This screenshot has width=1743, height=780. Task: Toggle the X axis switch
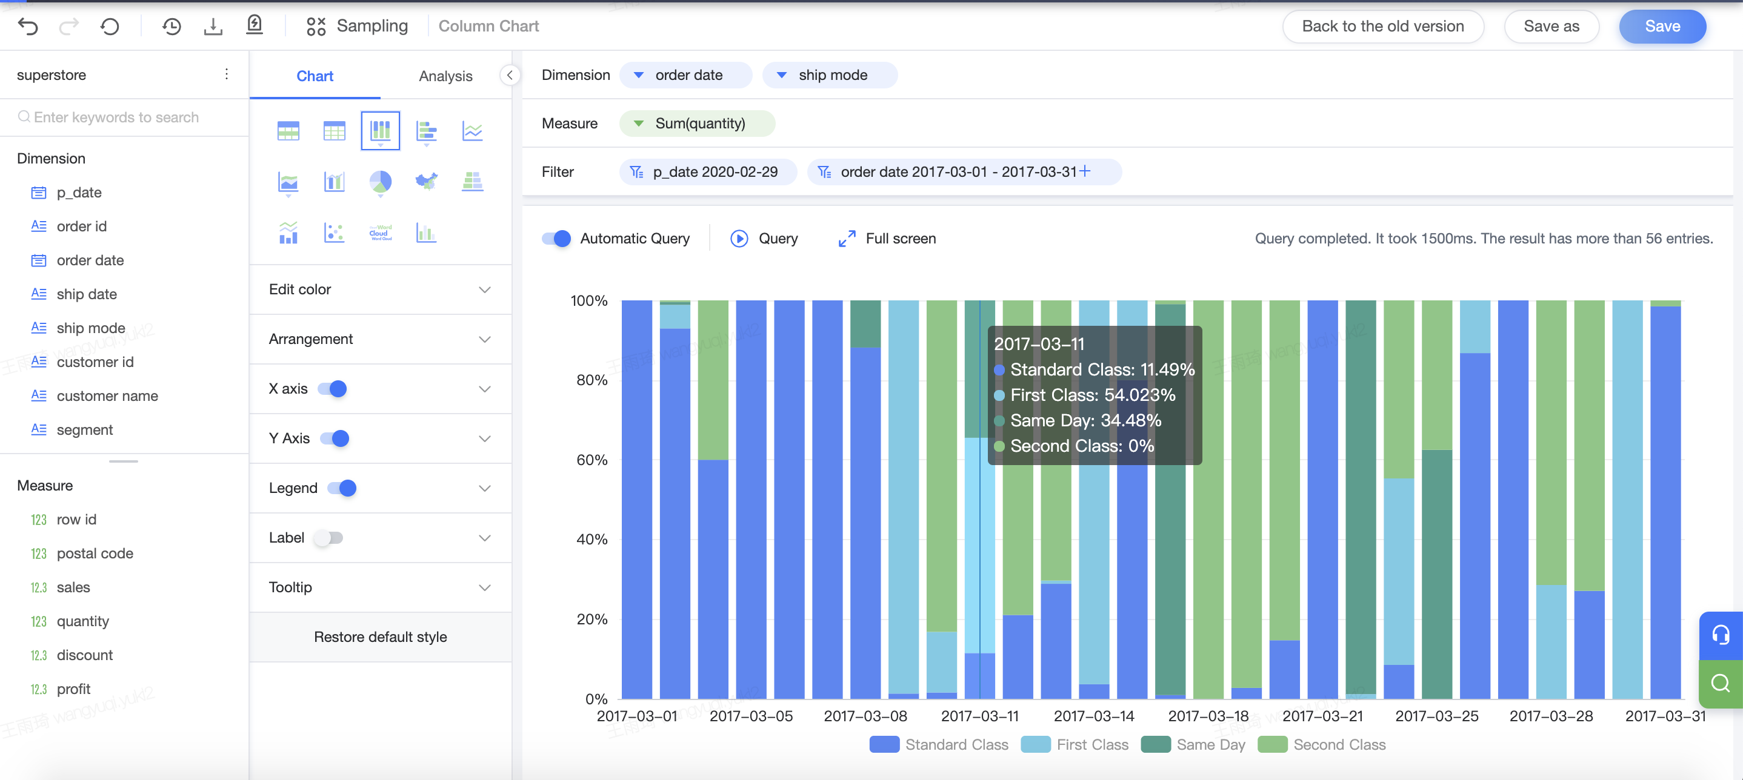332,389
